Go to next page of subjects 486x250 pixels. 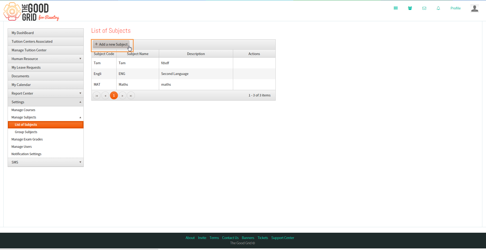click(123, 96)
